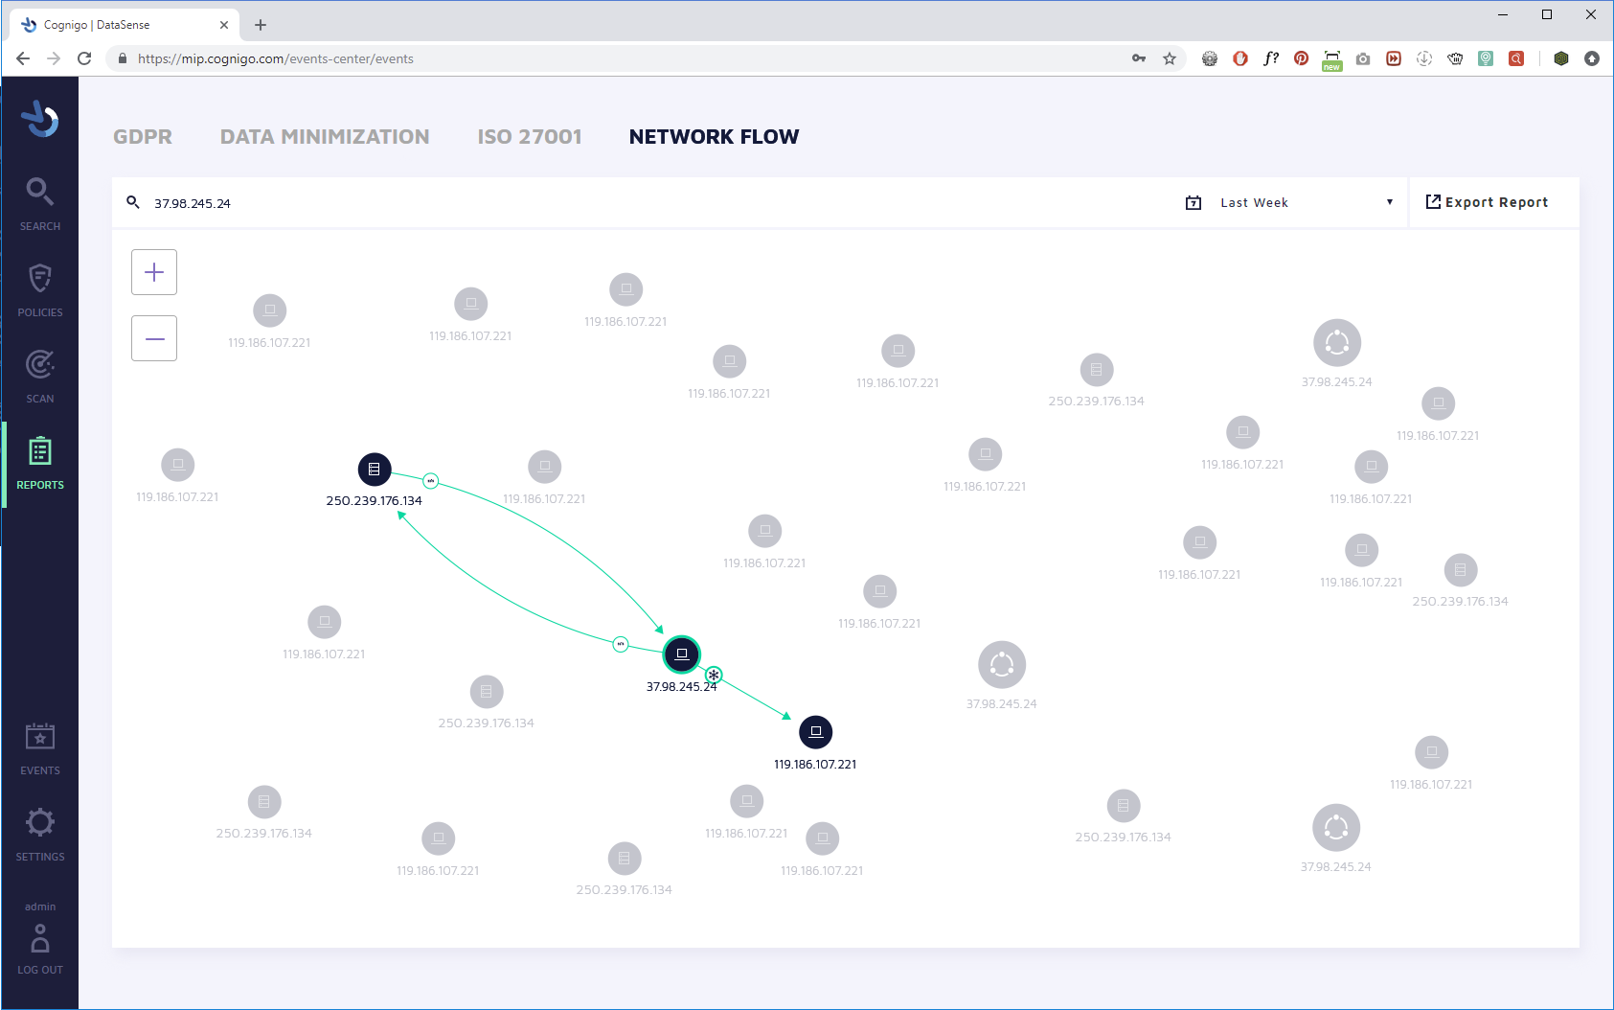Select highlighted node 37.98.245.24
The height and width of the screenshot is (1010, 1614).
[682, 654]
